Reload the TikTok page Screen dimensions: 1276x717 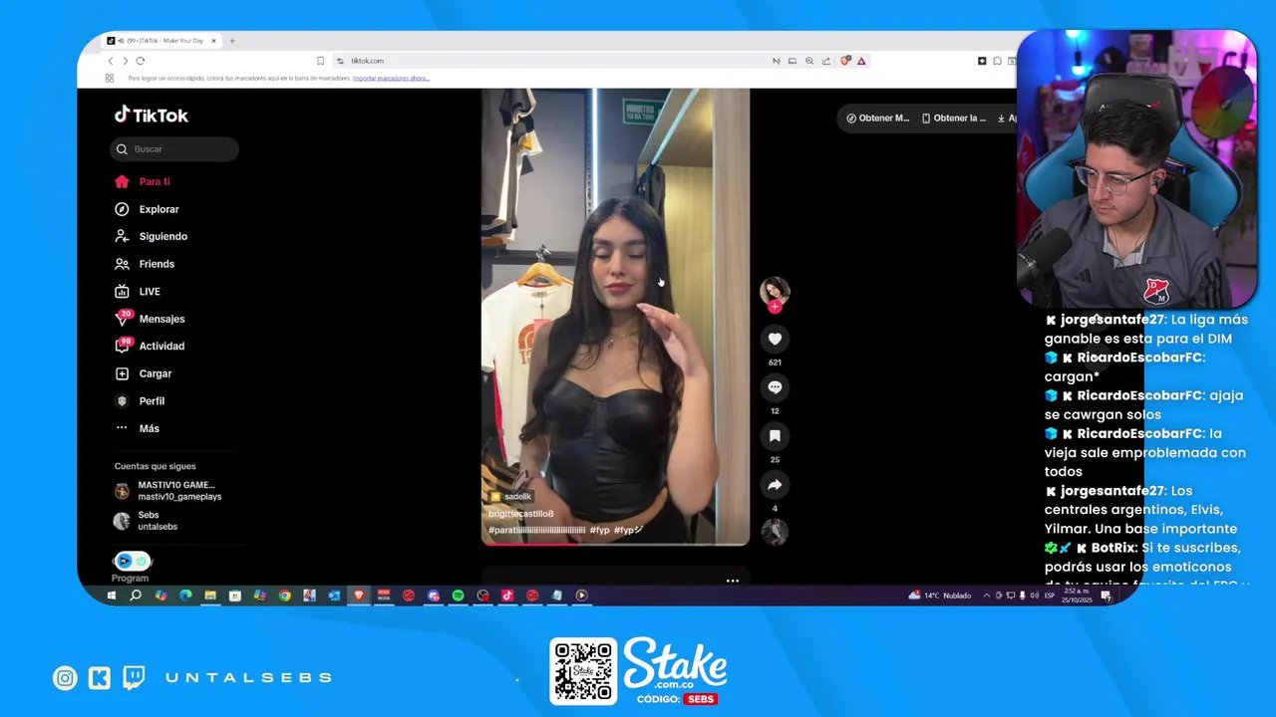(x=141, y=61)
